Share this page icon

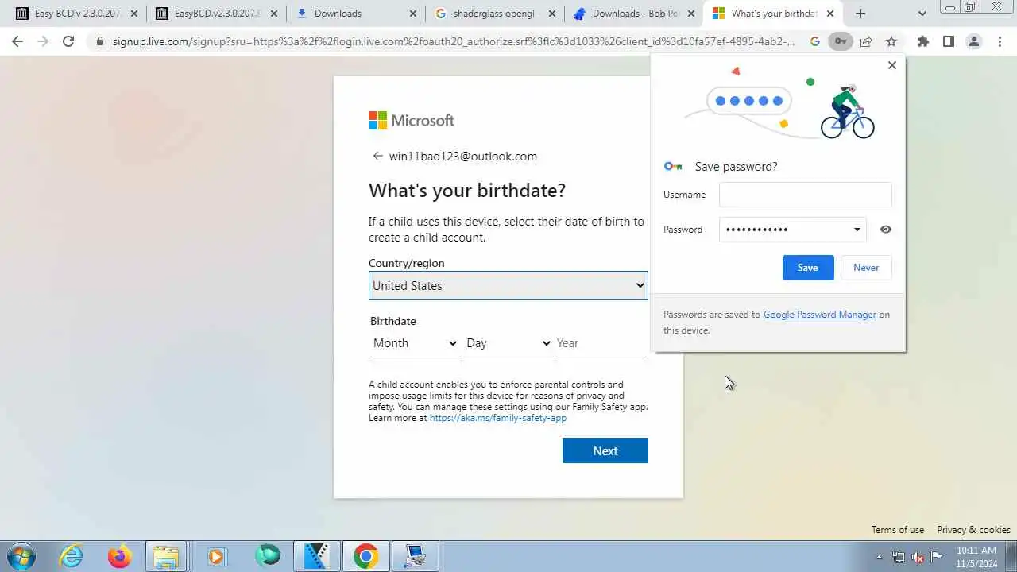[x=866, y=41]
